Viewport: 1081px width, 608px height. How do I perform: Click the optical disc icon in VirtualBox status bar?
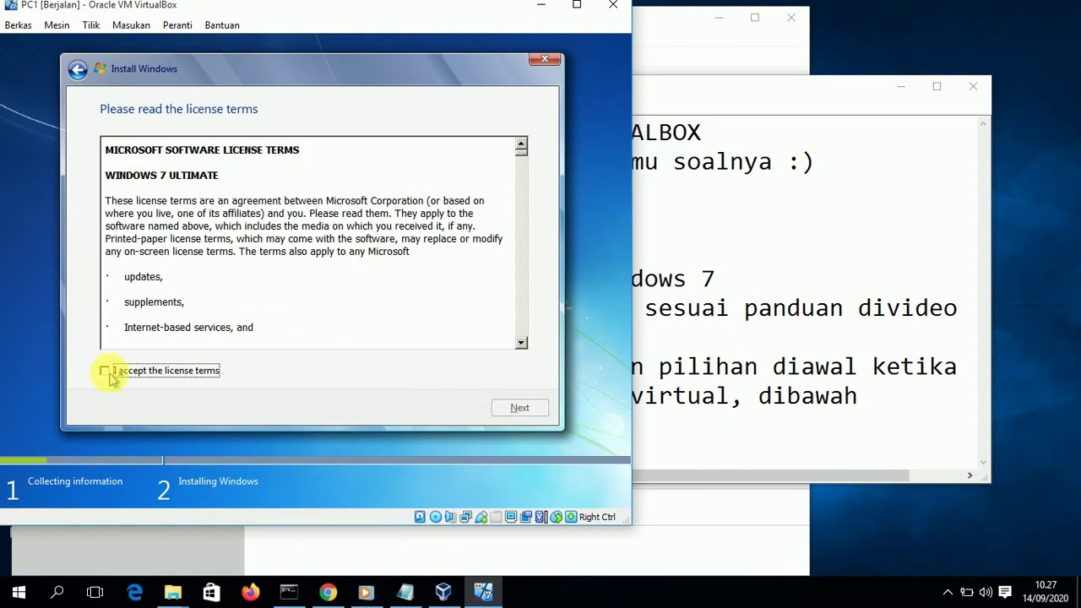click(435, 517)
